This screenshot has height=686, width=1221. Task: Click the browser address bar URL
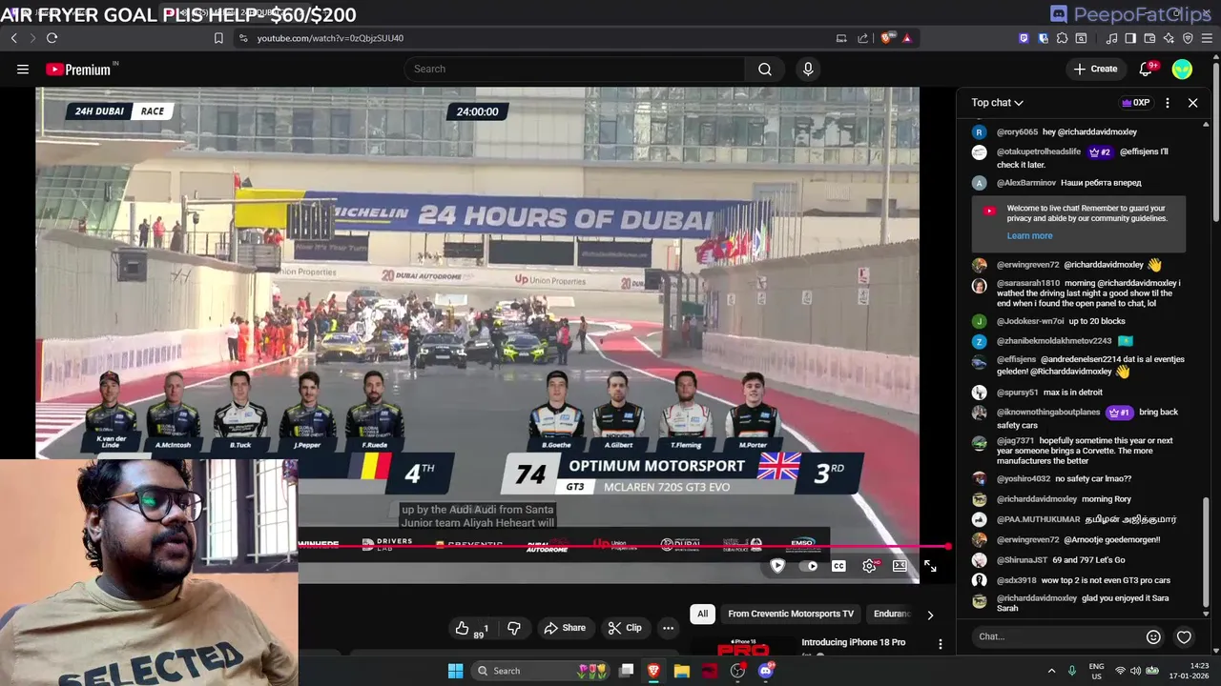330,38
